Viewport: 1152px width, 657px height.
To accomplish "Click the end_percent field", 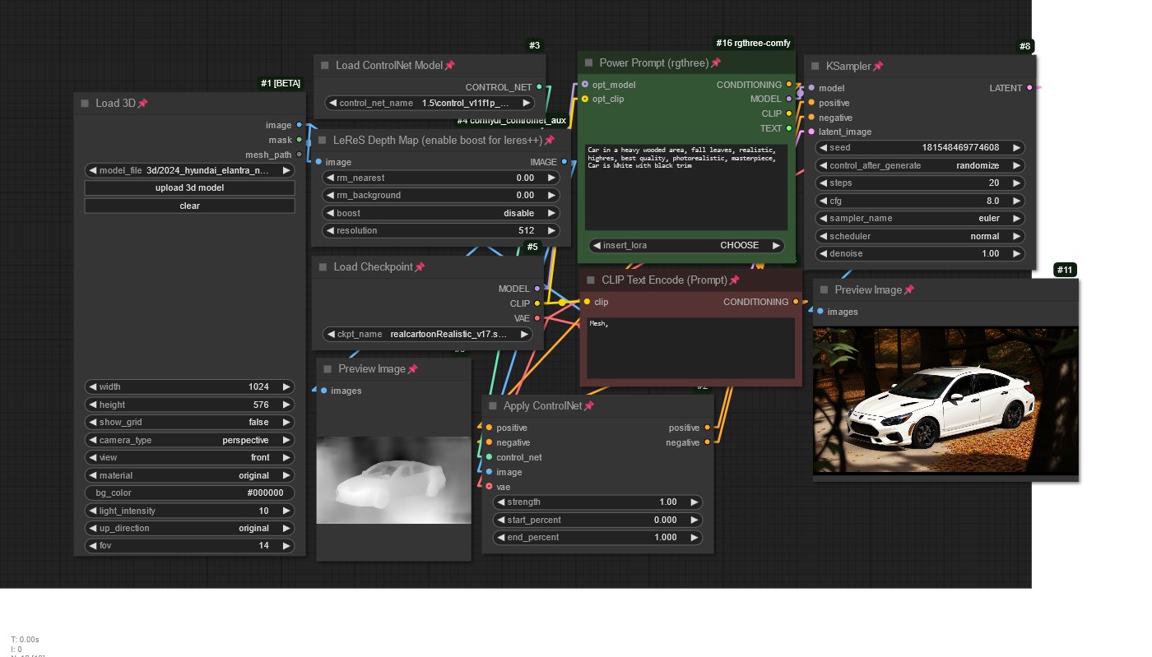I will coord(597,538).
